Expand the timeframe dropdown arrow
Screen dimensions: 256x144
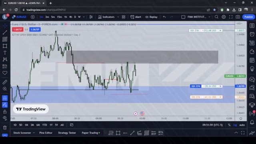point(84,17)
